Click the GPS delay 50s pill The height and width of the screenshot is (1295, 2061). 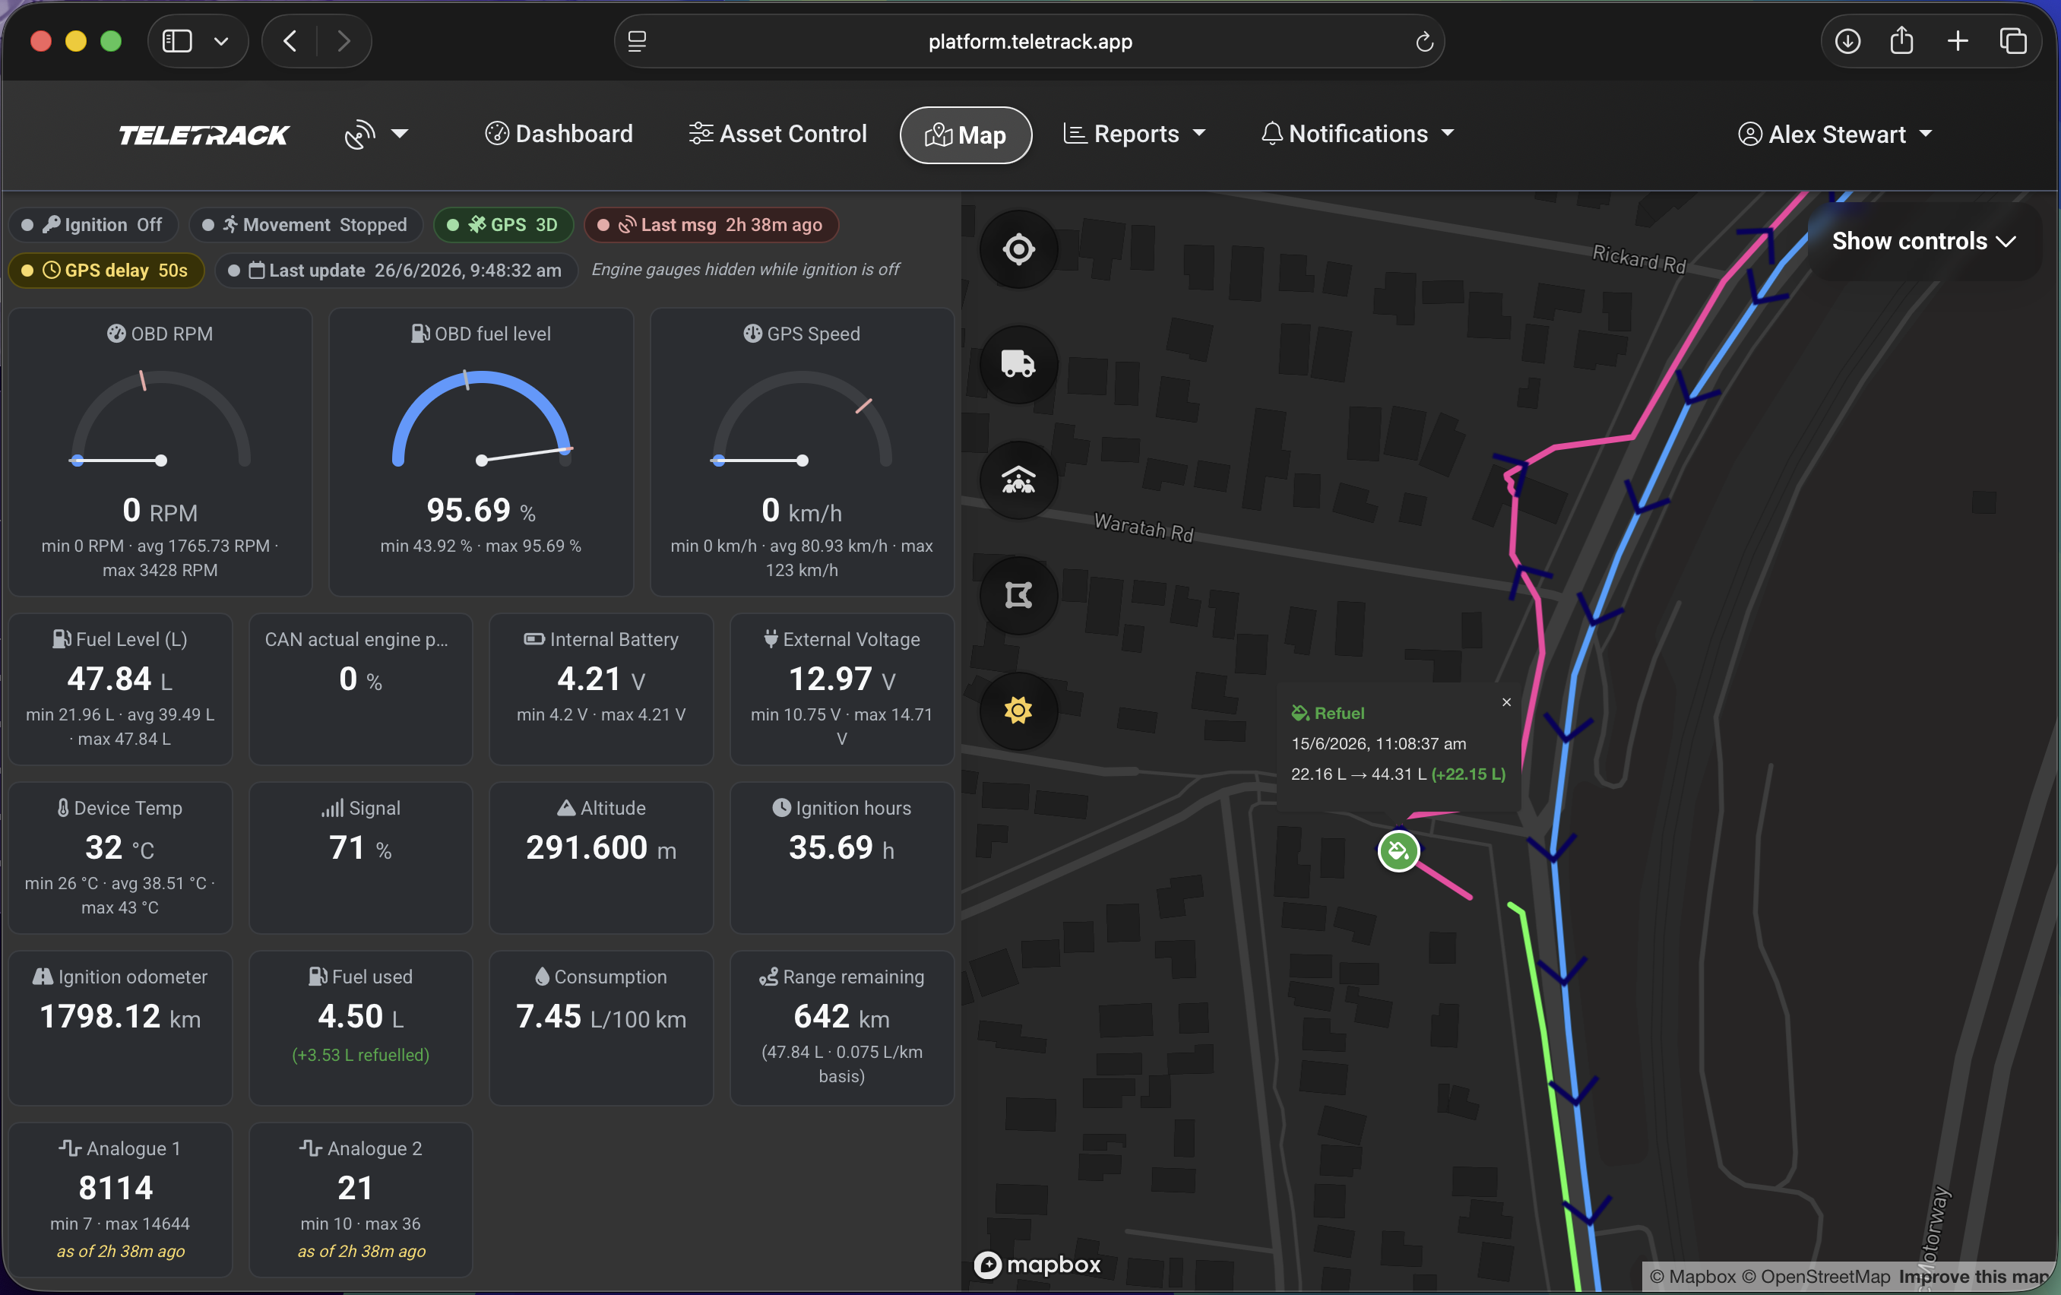pyautogui.click(x=106, y=271)
